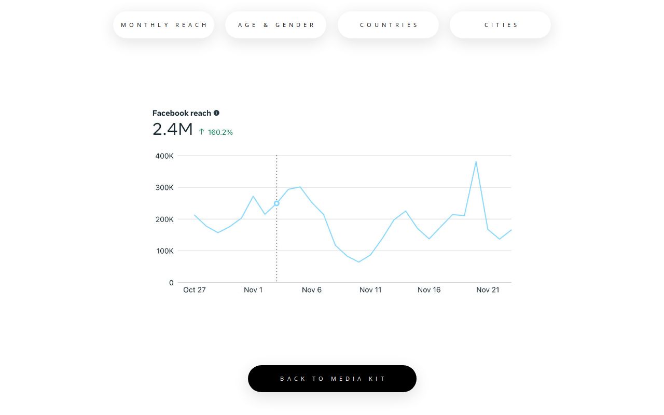The image size is (664, 415).
Task: Click the Facebook reach chart title
Action: (182, 113)
